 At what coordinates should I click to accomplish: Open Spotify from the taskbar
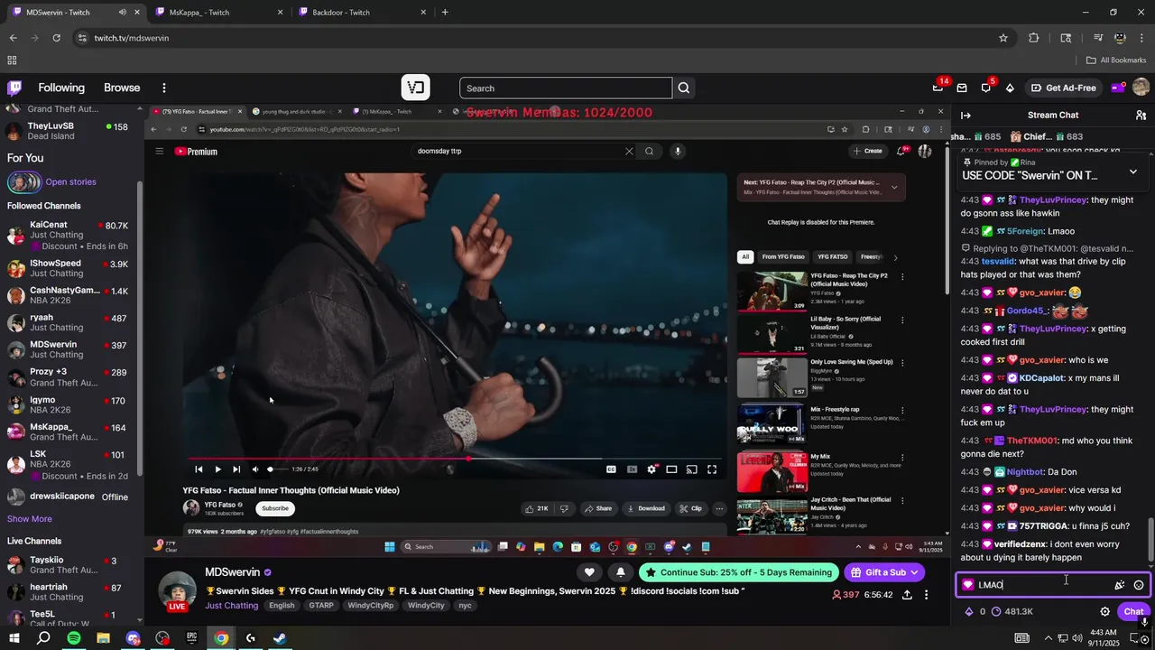coord(74,638)
